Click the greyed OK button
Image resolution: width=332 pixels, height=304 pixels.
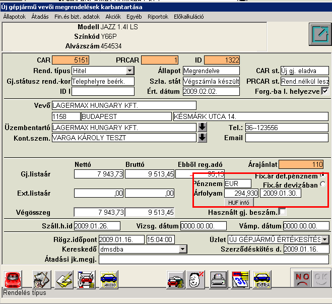321,279
